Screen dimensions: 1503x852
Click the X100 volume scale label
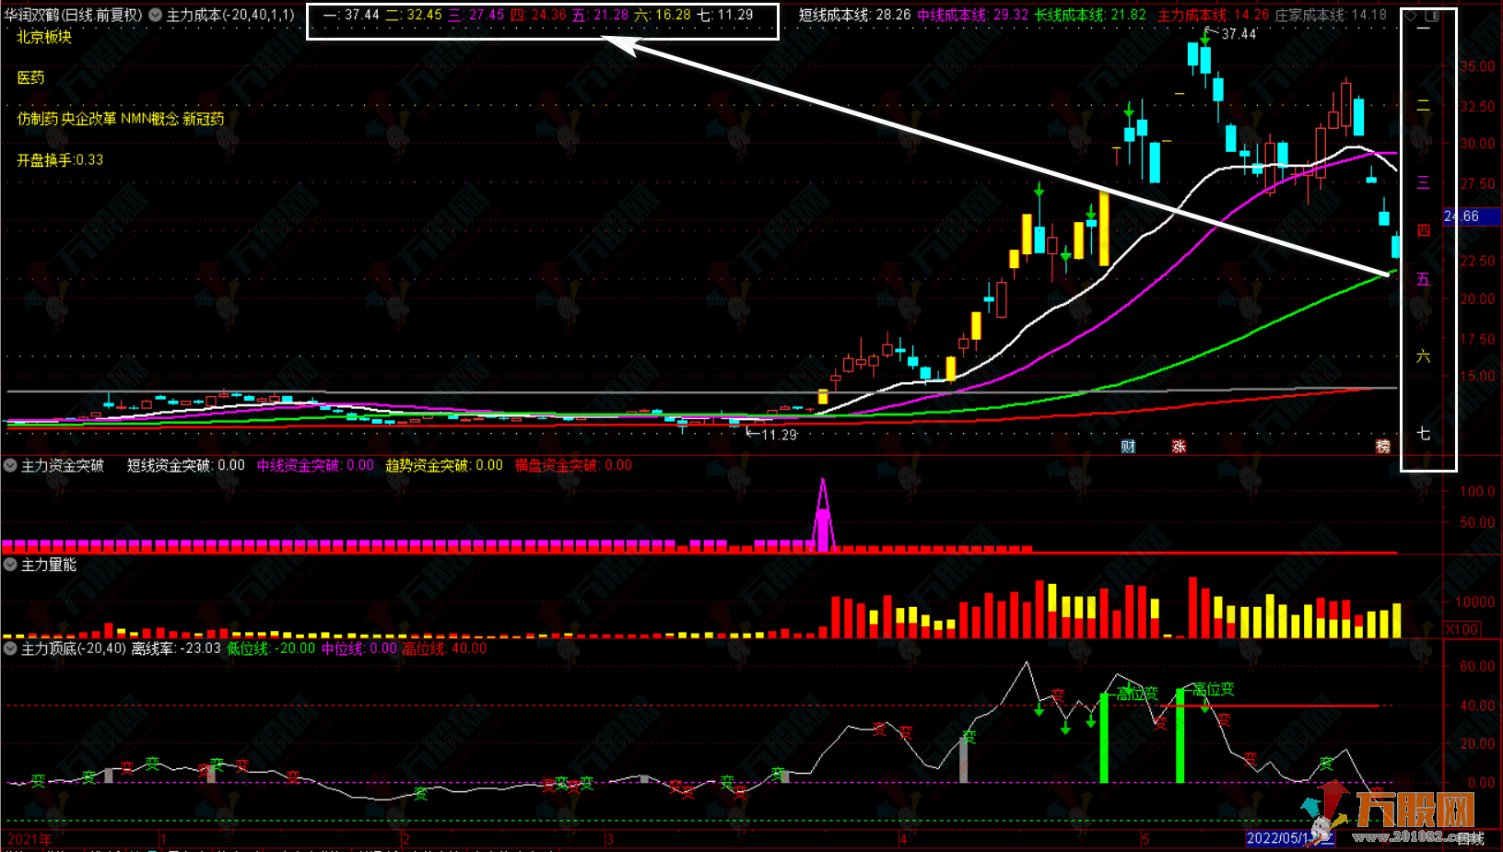[1462, 629]
